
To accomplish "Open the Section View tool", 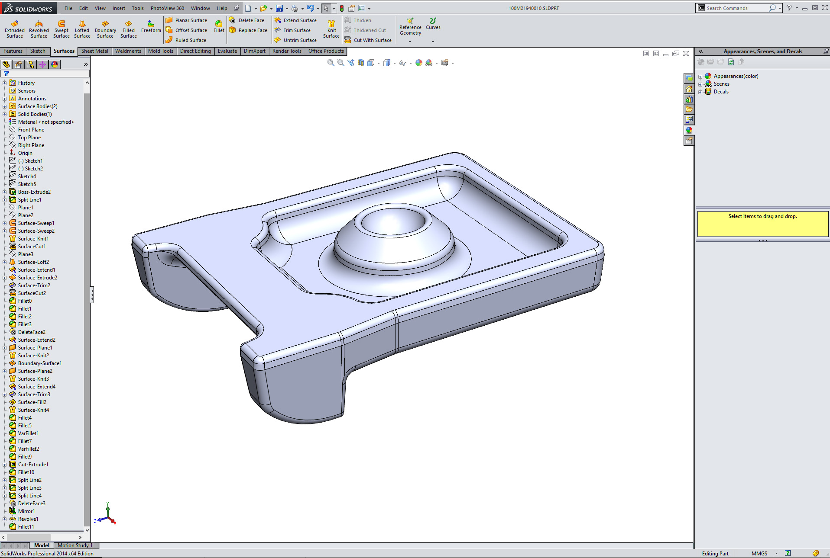I will tap(361, 63).
